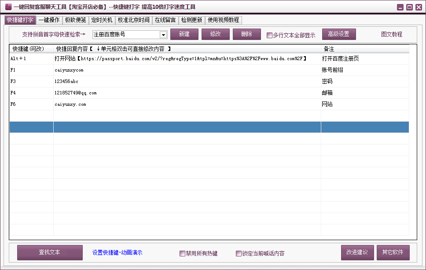The width and height of the screenshot is (426, 270).
Task: Enable 多行文本全部显示 checkbox
Action: pos(270,35)
